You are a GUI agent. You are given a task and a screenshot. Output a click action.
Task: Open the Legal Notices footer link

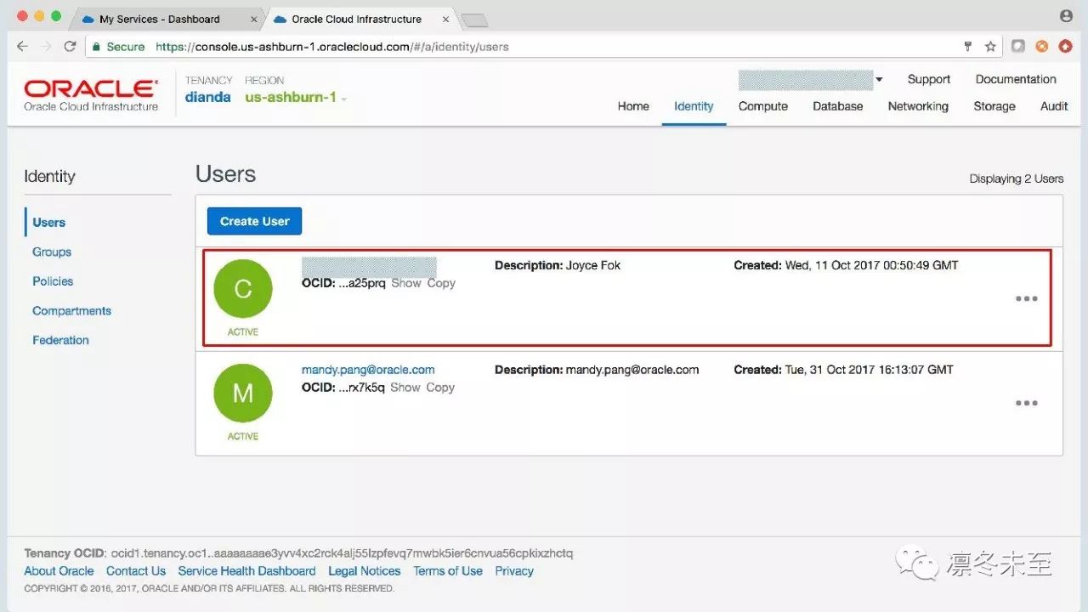coord(365,571)
